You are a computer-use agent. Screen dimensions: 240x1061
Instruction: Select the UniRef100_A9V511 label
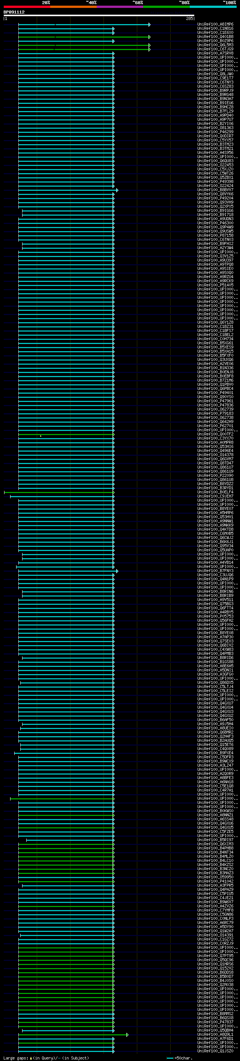[x=215, y=600]
